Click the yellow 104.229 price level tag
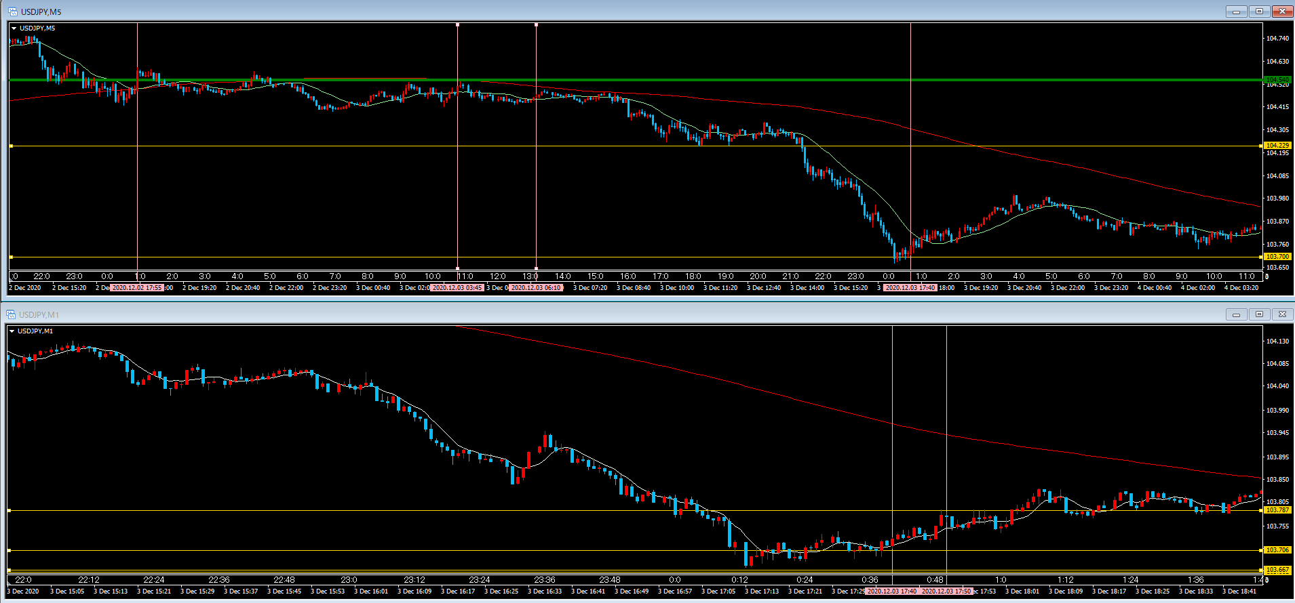 [x=1277, y=146]
